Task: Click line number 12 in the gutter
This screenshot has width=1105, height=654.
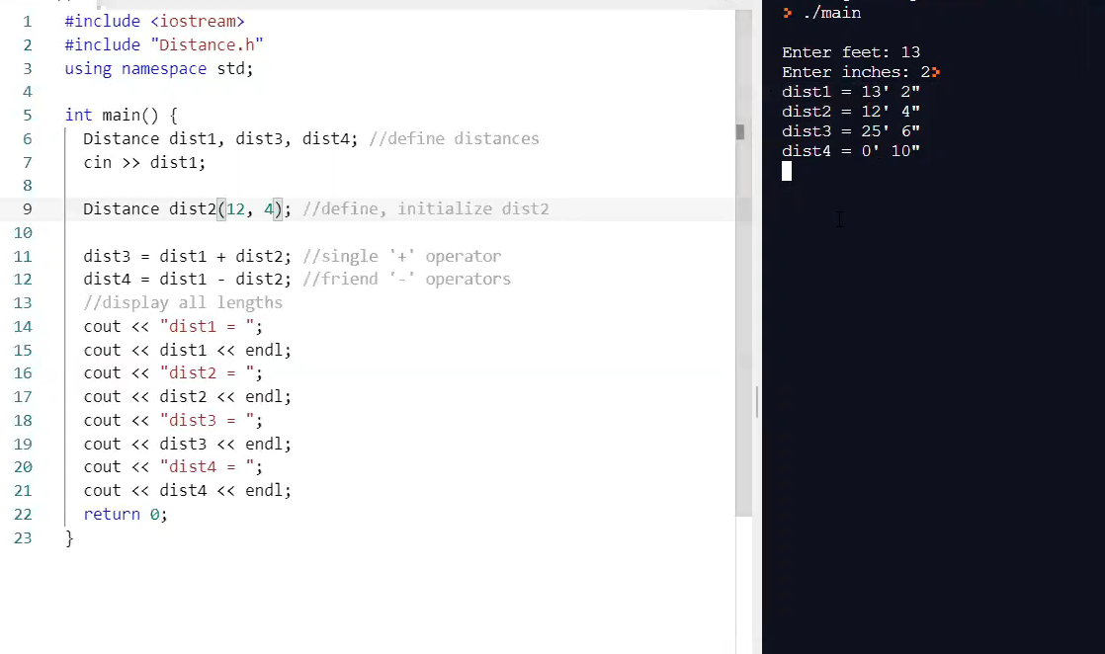Action: pos(23,279)
